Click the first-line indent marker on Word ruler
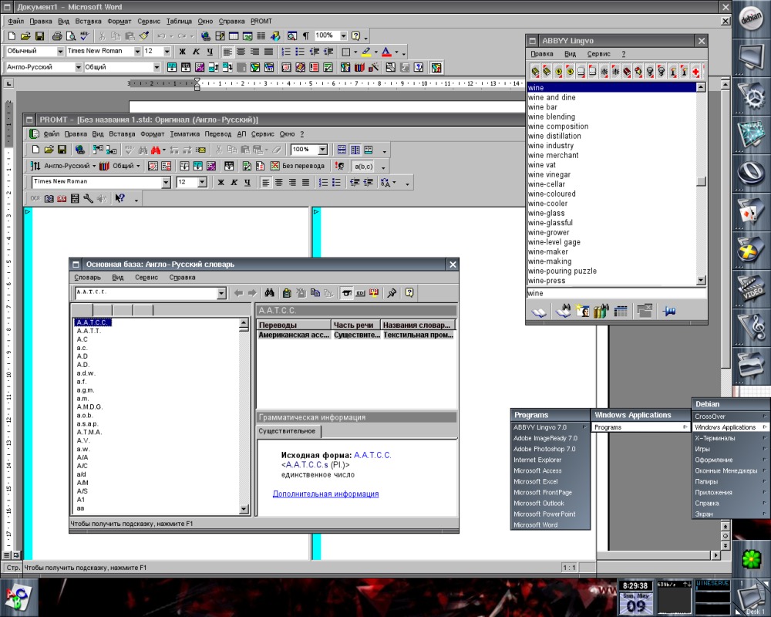The image size is (771, 617). pos(197,81)
